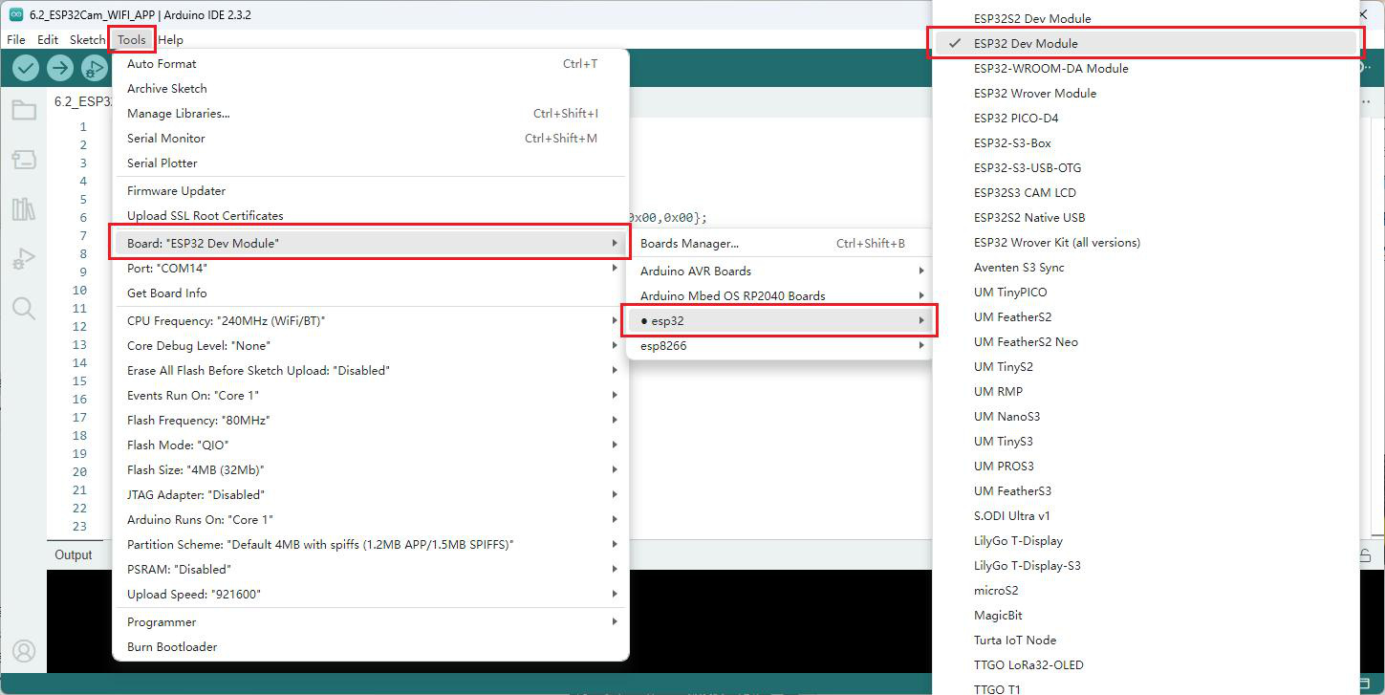Pick UM FeatherS3 from the board list
This screenshot has width=1385, height=695.
(1145, 491)
